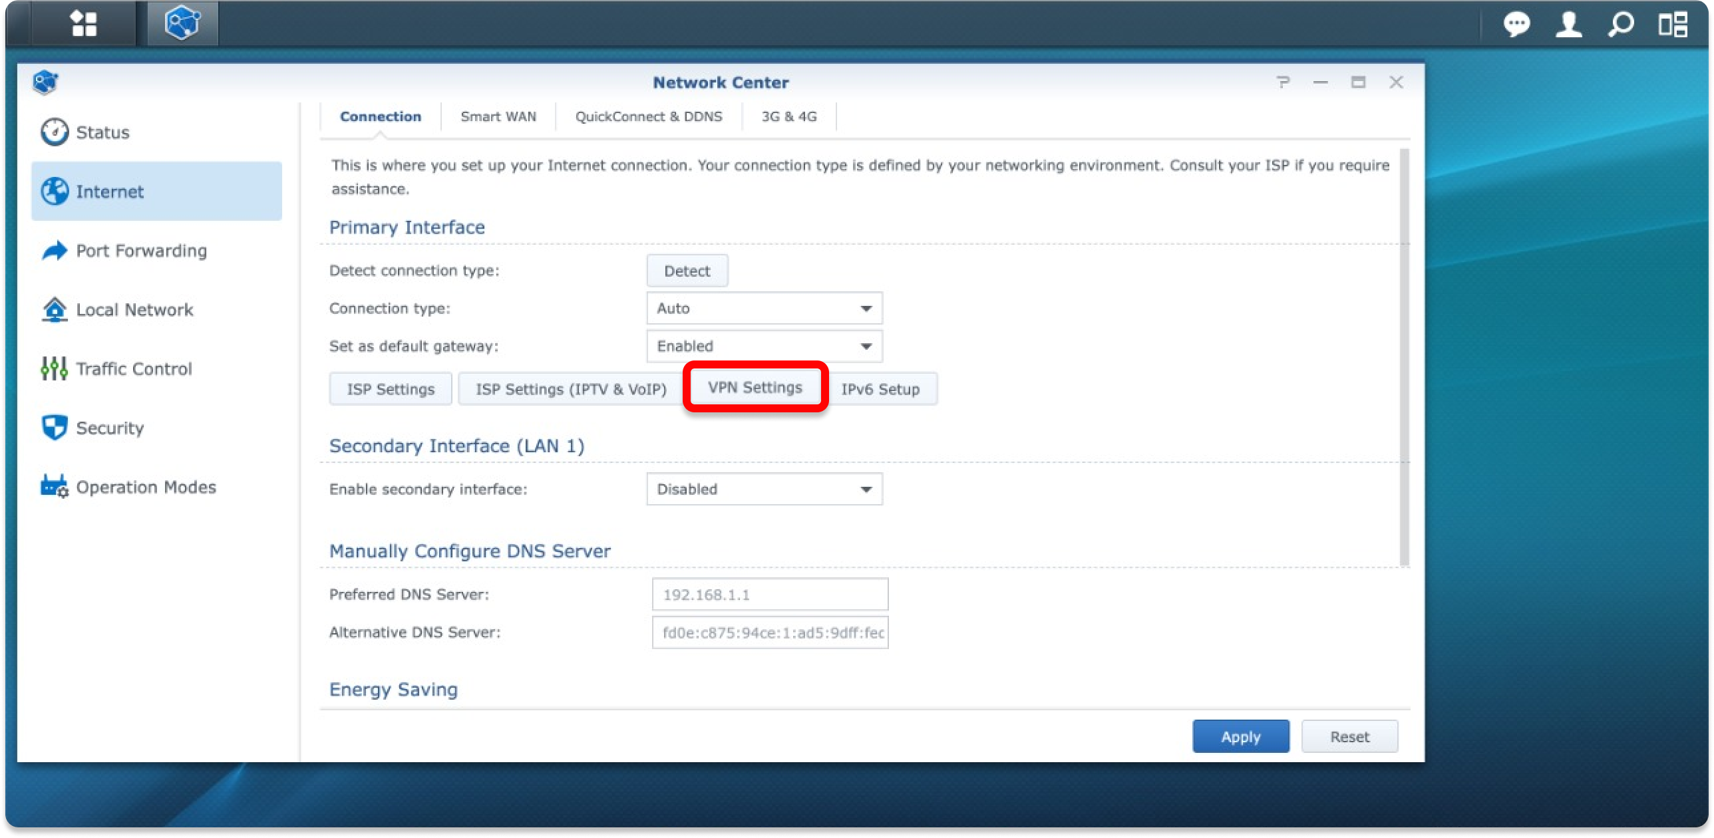Open the notifications chat bubble icon

click(1516, 25)
